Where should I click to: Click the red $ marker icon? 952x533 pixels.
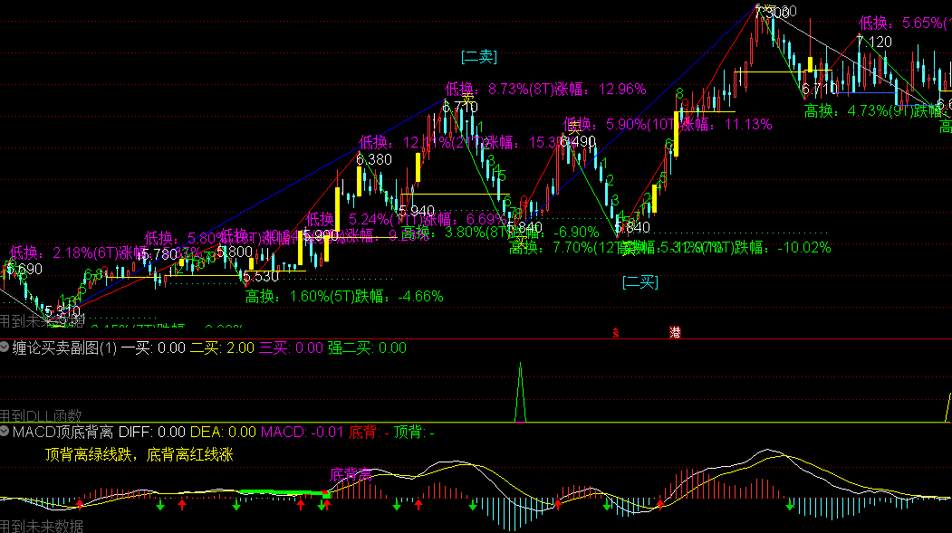616,333
